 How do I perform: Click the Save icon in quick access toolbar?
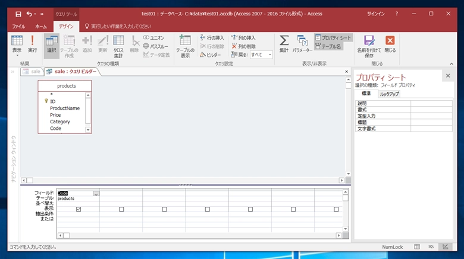tap(18, 14)
